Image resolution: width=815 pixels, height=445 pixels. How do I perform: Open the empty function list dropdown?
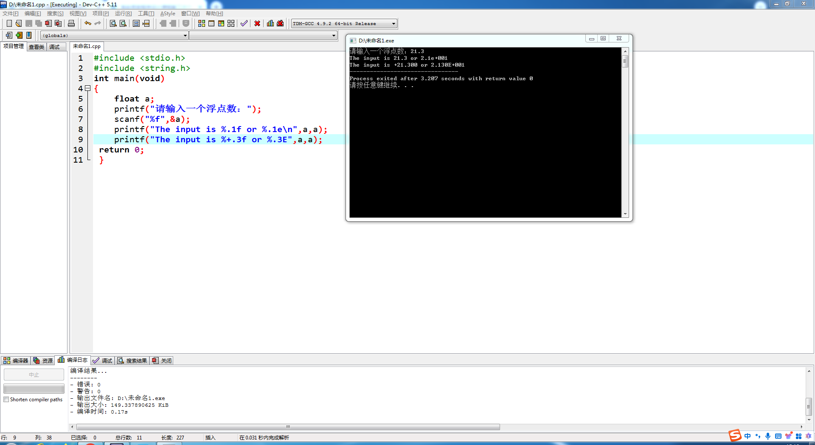[334, 36]
